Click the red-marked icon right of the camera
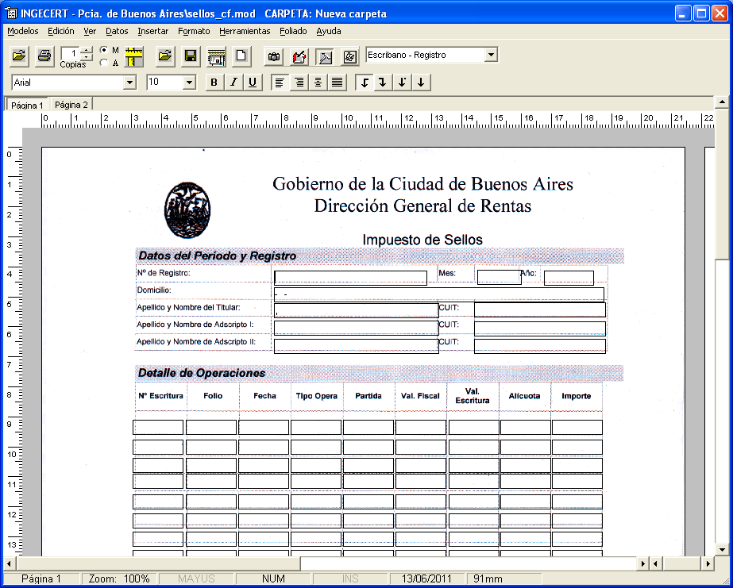Viewport: 733px width, 588px height. 299,56
